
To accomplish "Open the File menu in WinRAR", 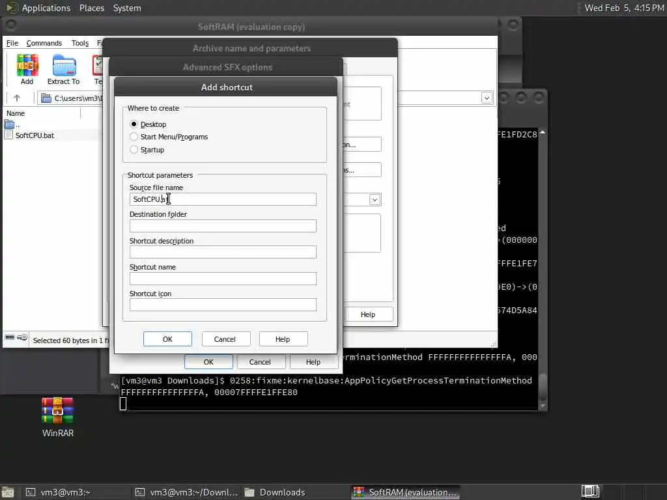I will click(12, 43).
